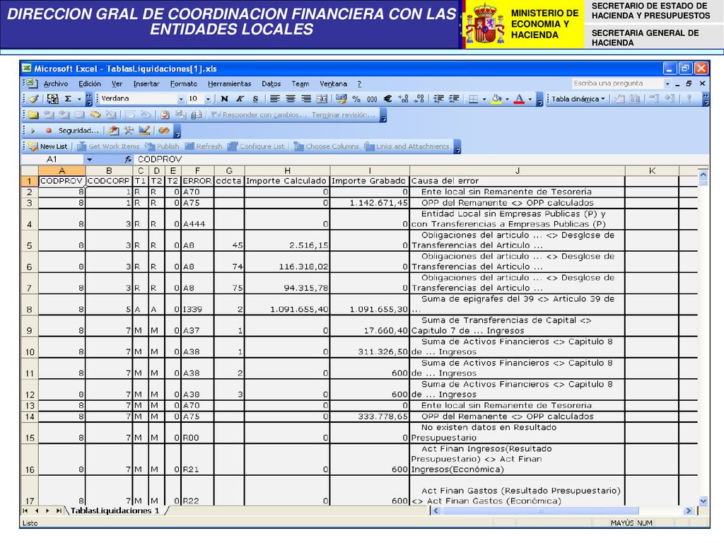The image size is (724, 543).
Task: Click the Escriba una pregunta help box
Action: click(x=617, y=83)
